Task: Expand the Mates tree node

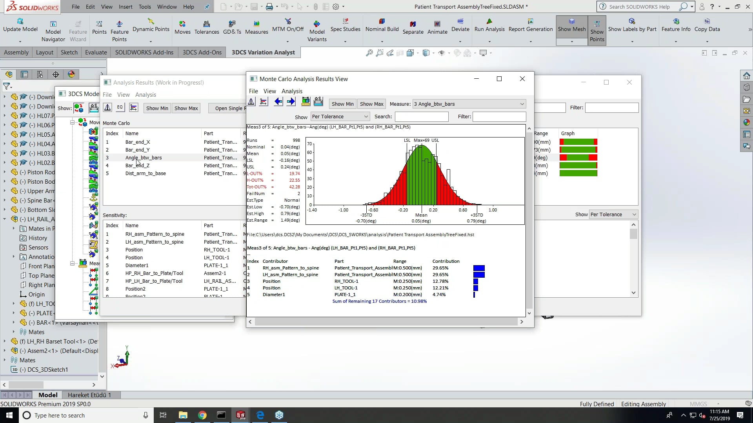Action: (x=4, y=360)
